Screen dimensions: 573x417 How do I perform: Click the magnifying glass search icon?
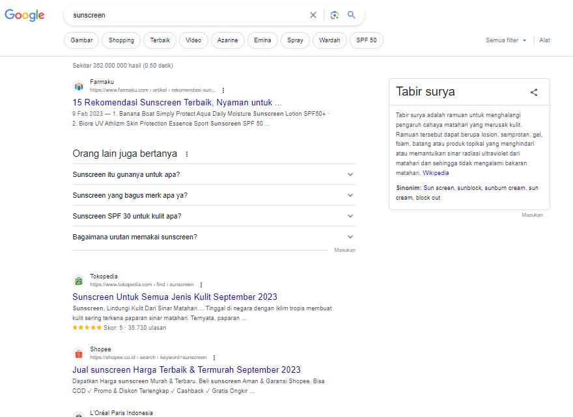click(x=351, y=15)
